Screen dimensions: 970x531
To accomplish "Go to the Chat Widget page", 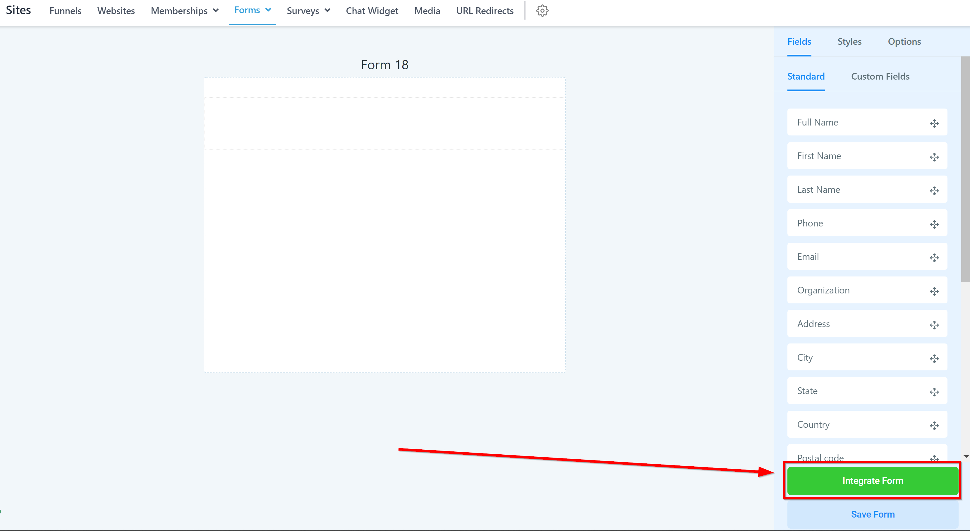I will pyautogui.click(x=372, y=11).
